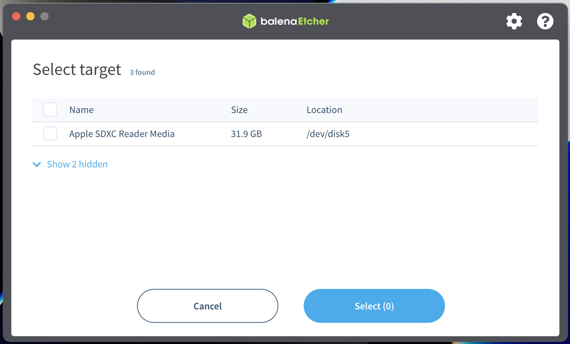Check the Apple SDXC Reader Media checkbox
The height and width of the screenshot is (344, 570).
(x=50, y=134)
